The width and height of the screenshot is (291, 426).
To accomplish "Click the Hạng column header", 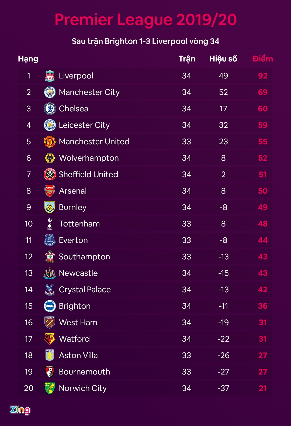I will [x=28, y=59].
